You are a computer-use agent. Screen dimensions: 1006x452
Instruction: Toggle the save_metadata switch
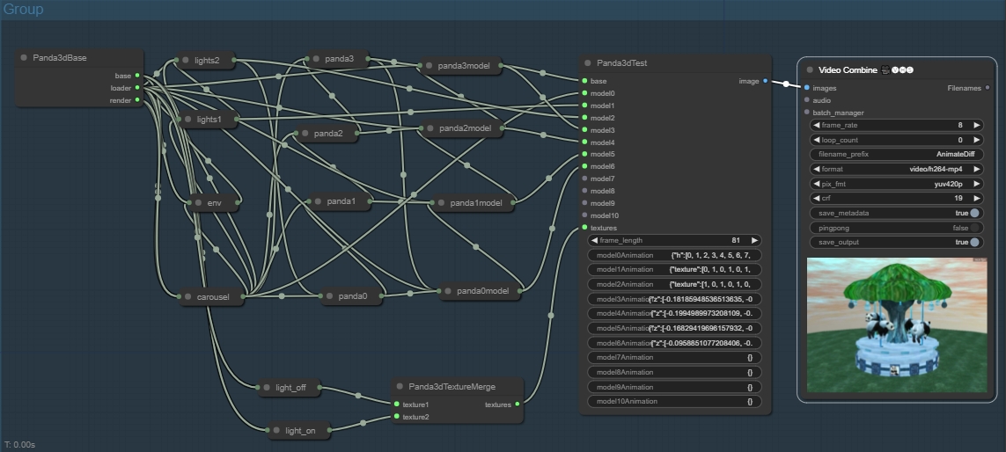pos(974,213)
